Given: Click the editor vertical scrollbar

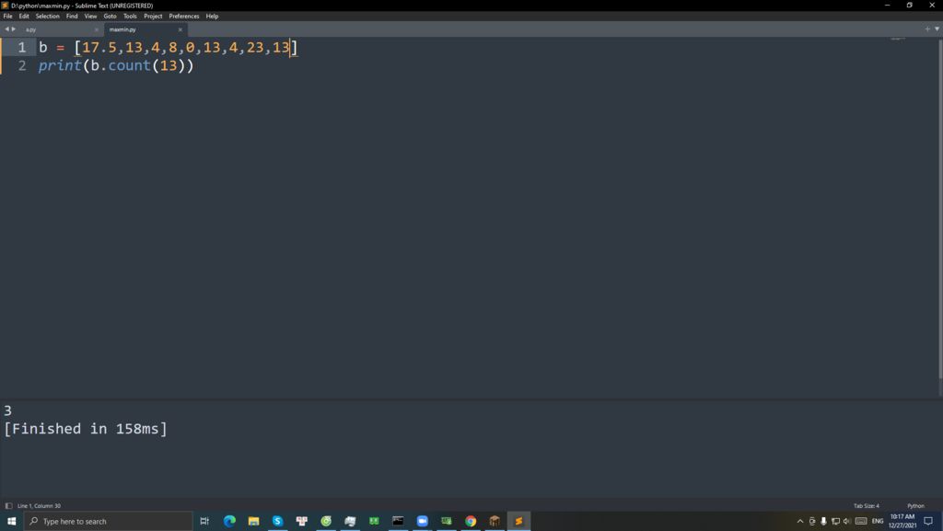Looking at the screenshot, I should (x=940, y=207).
